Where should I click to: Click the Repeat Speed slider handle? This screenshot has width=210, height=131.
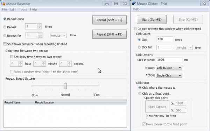coord(65,86)
